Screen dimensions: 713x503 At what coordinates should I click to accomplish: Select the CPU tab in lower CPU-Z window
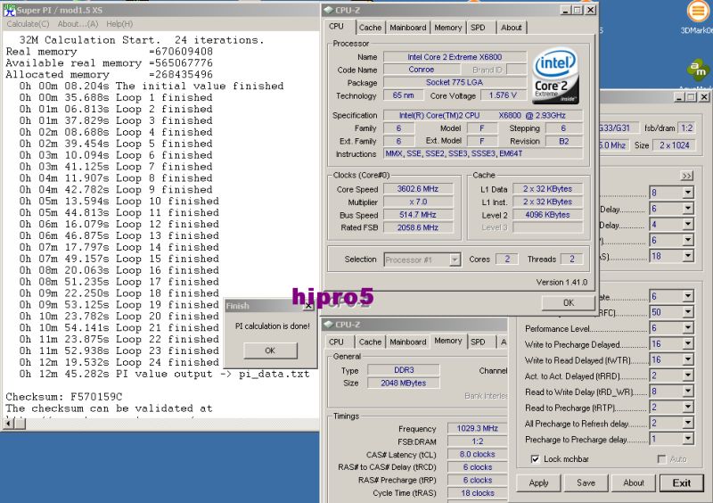pos(337,342)
